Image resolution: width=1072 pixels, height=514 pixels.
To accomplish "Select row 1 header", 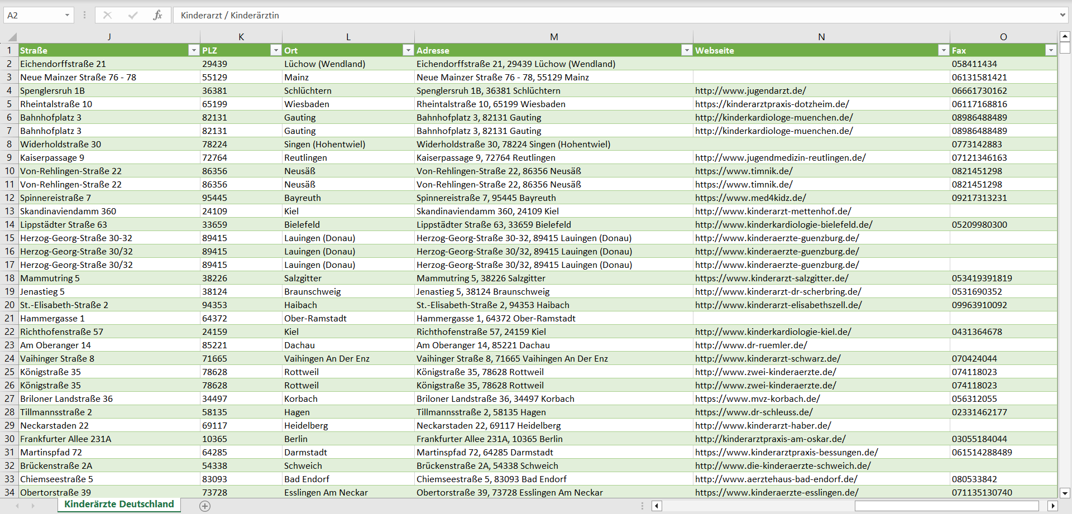I will click(x=9, y=50).
